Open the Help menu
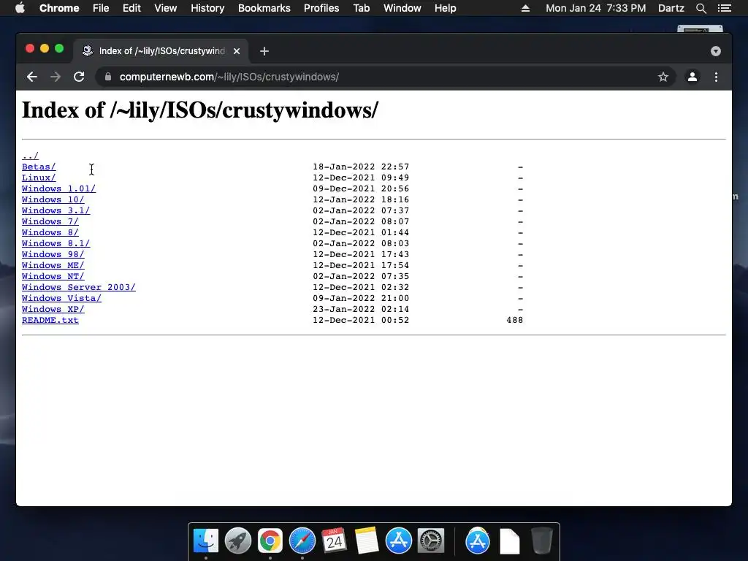This screenshot has height=561, width=748. point(445,8)
